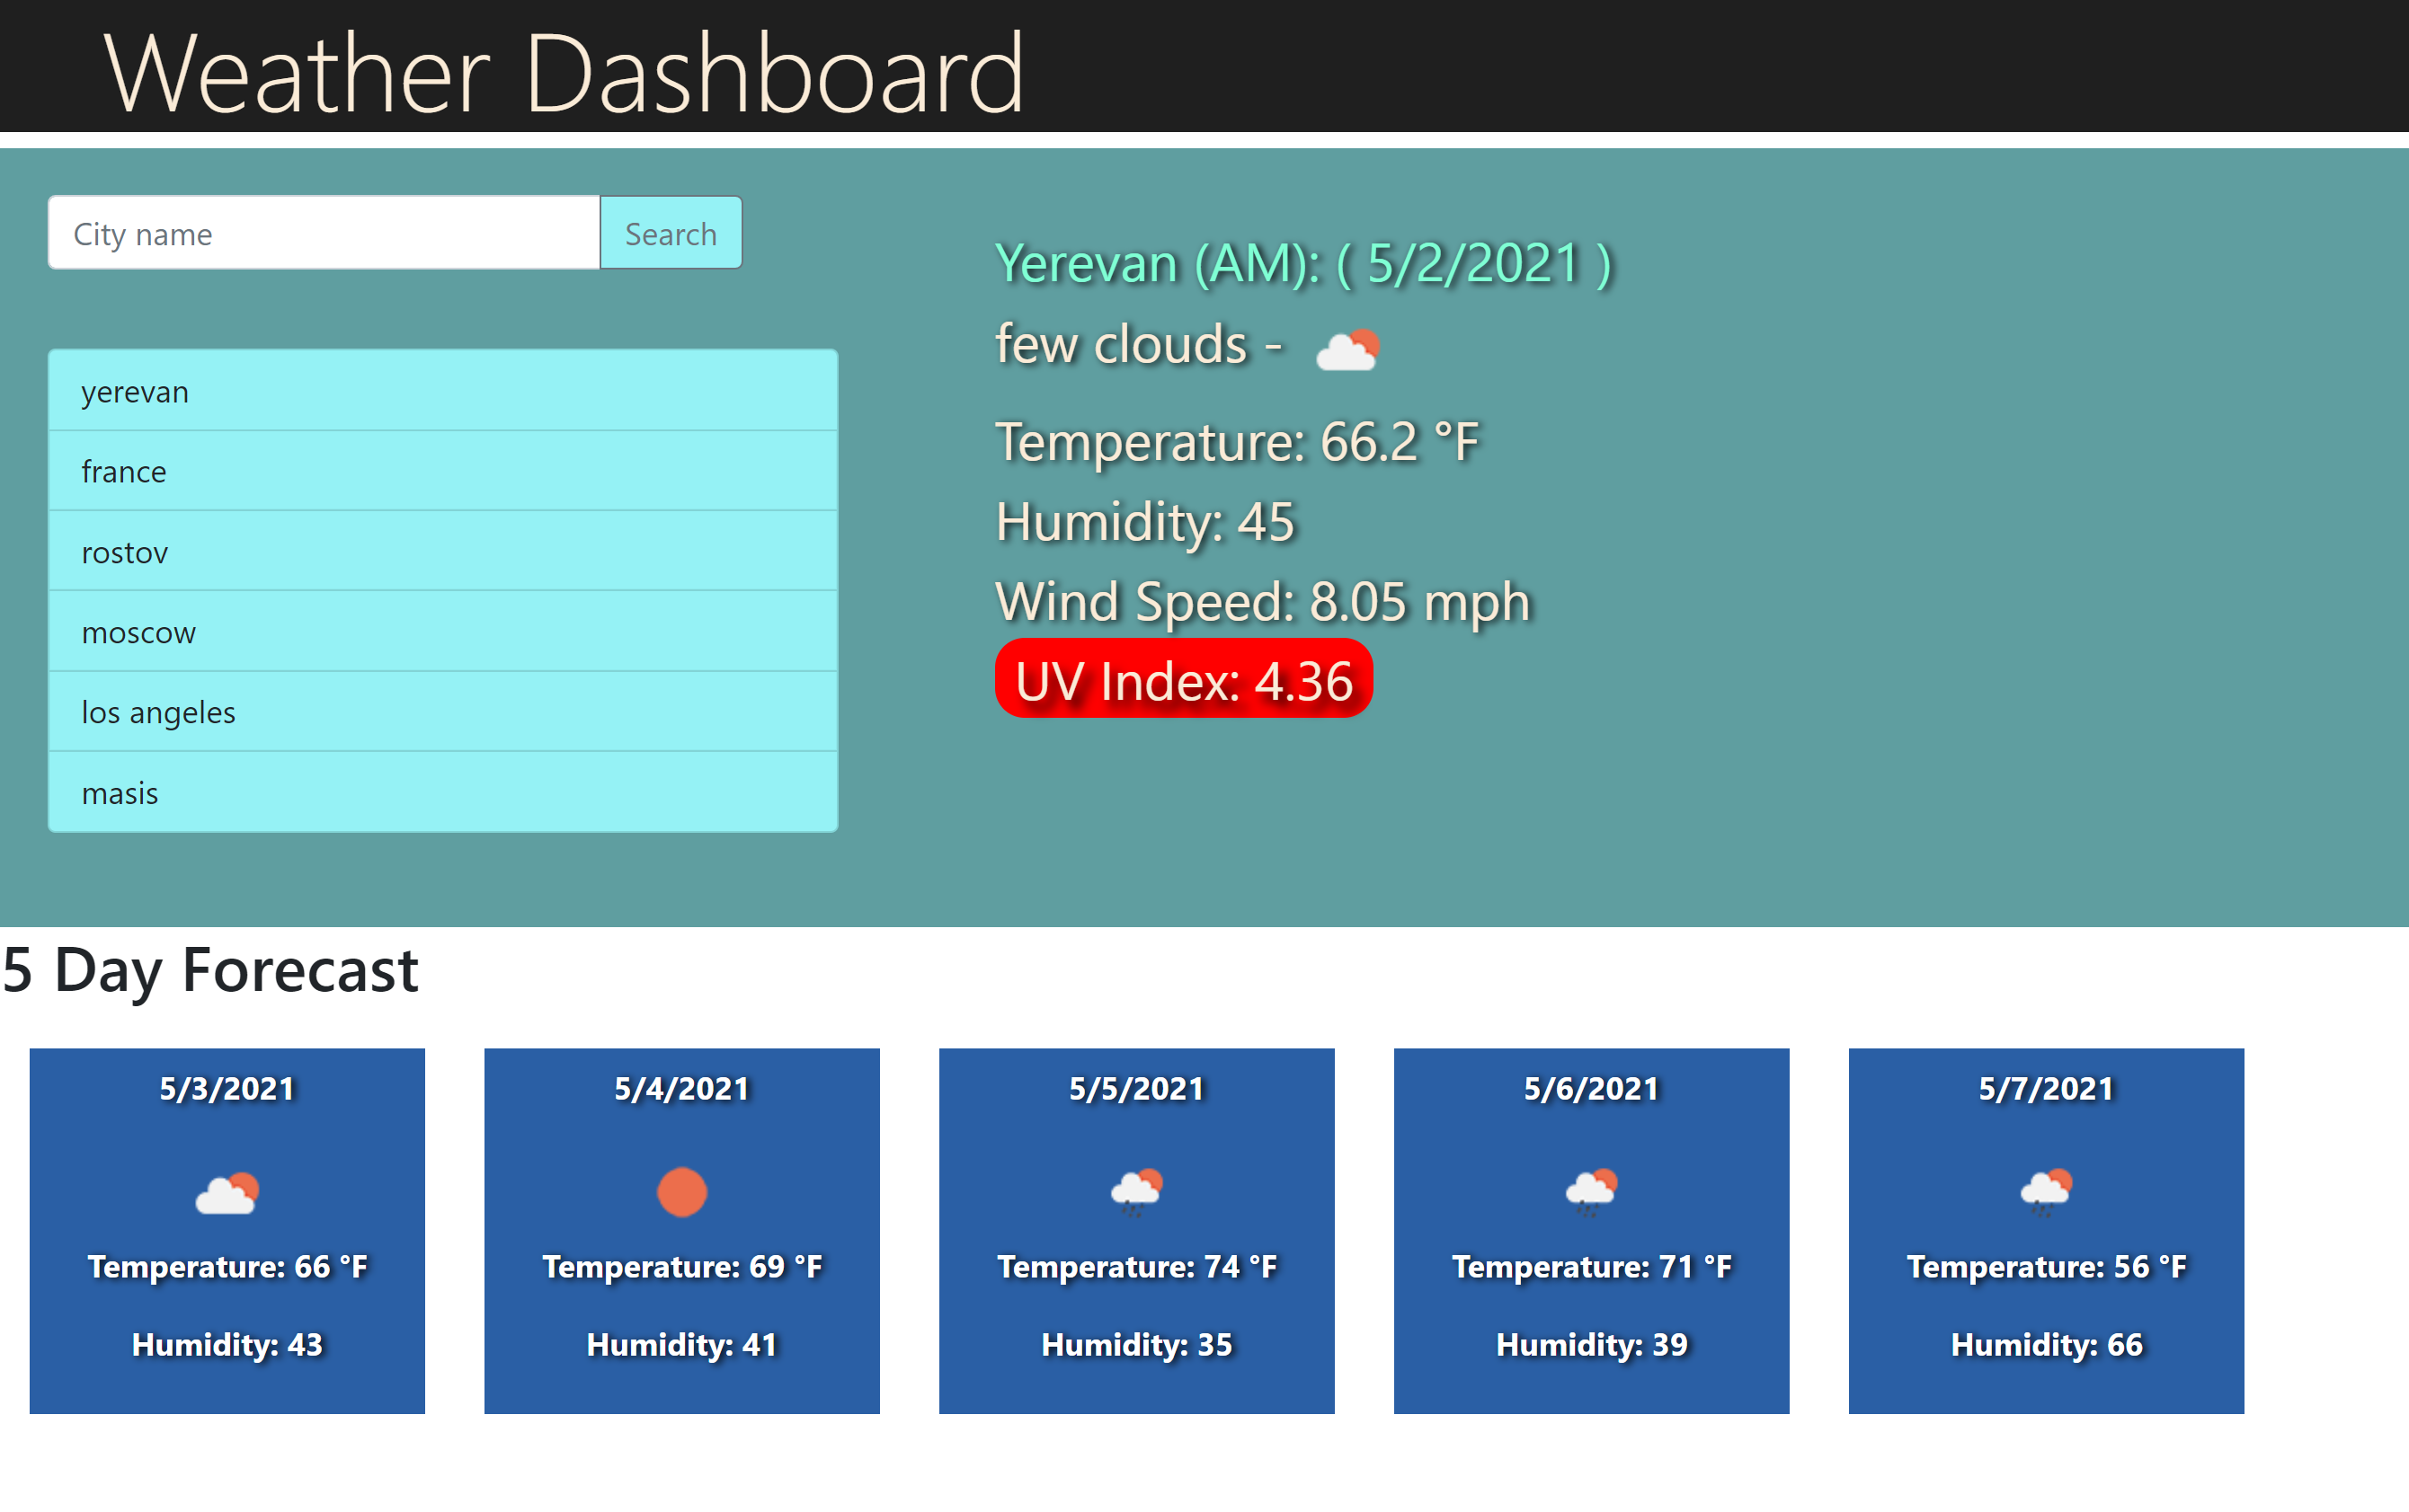This screenshot has width=2409, height=1512.
Task: Click the sun icon on 5/4/2021 card
Action: (681, 1192)
